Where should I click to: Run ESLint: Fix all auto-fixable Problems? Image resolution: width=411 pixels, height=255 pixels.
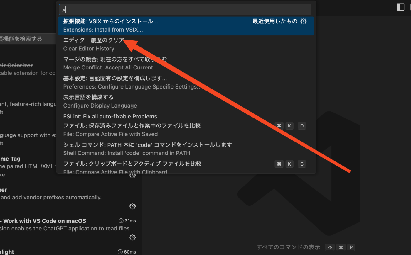pyautogui.click(x=186, y=116)
